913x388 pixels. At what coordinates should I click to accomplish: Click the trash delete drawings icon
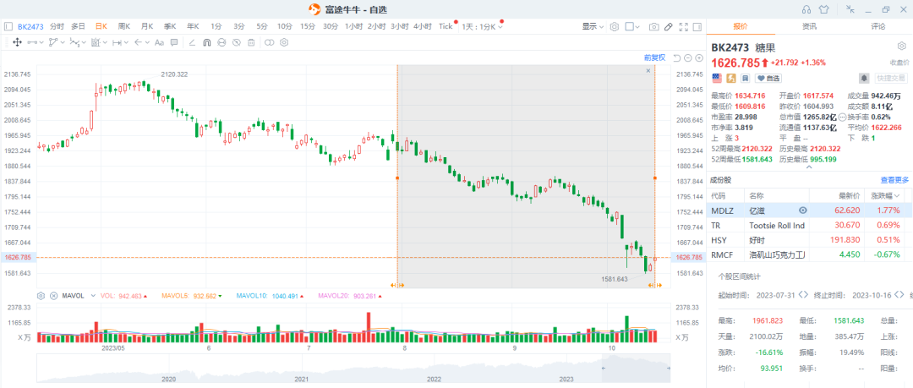(x=251, y=42)
